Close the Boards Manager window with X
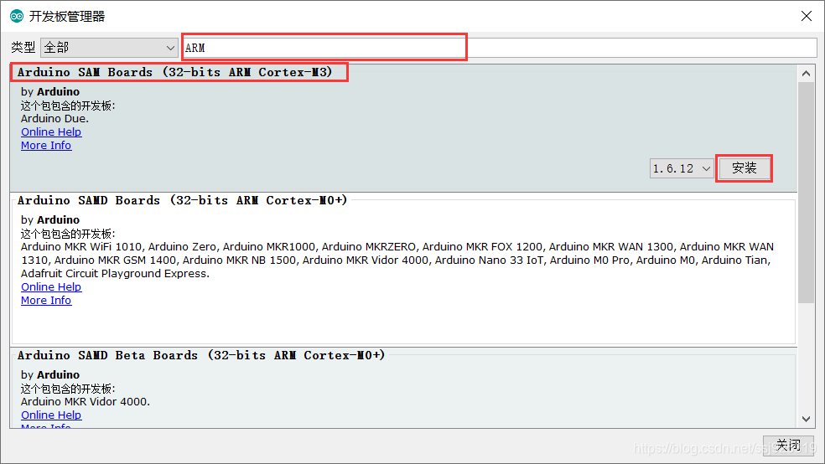 [806, 16]
